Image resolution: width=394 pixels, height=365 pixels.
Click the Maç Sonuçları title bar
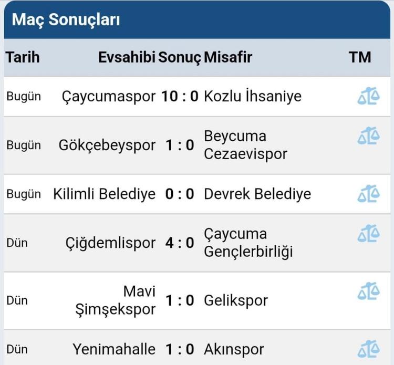(66, 20)
